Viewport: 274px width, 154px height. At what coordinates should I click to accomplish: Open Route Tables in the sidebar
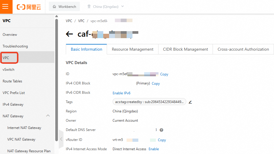click(x=12, y=81)
